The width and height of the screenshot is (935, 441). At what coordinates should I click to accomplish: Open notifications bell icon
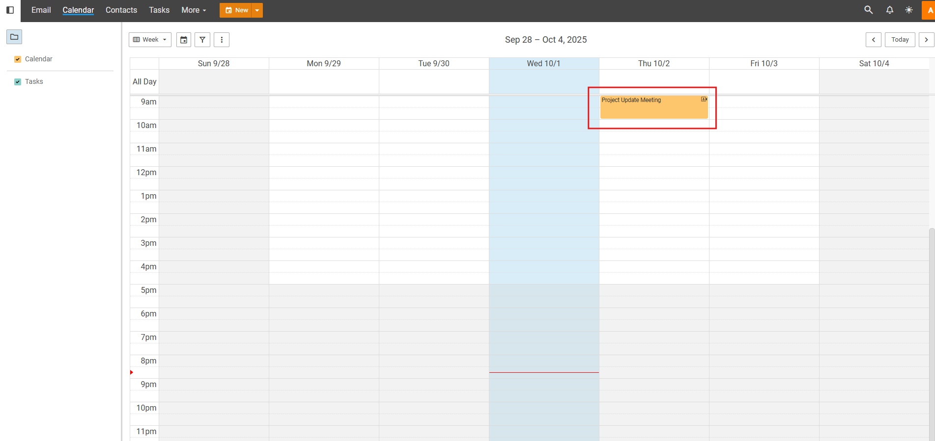[x=889, y=10]
